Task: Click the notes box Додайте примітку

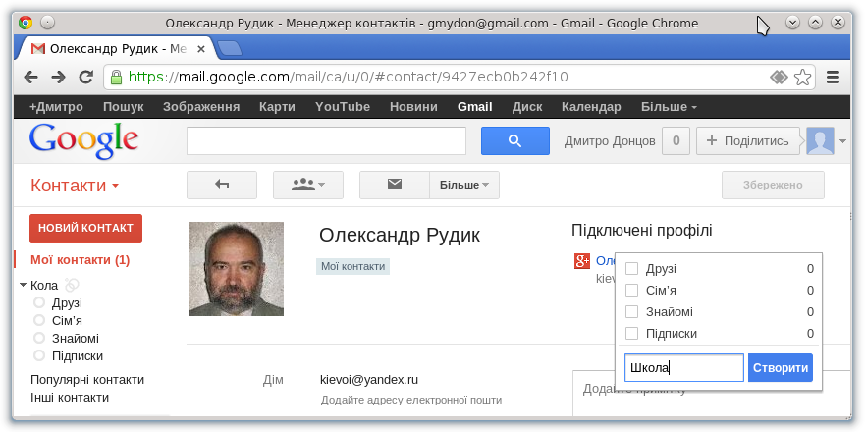Action: [x=712, y=392]
